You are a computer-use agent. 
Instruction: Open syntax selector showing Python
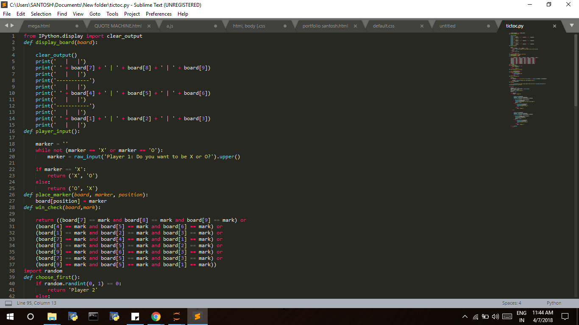(x=554, y=303)
